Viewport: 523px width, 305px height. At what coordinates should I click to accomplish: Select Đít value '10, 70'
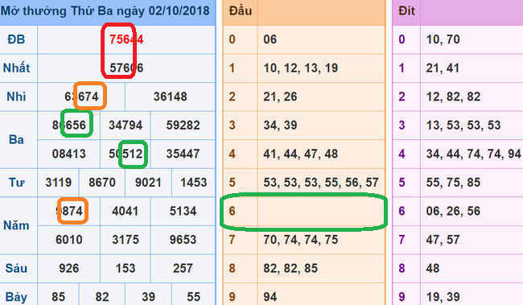coord(443,39)
